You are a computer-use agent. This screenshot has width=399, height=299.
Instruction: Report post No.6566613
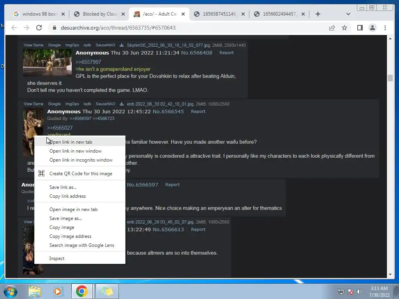tap(198, 229)
